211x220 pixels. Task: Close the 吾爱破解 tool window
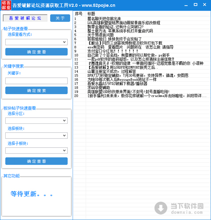tap(205, 5)
